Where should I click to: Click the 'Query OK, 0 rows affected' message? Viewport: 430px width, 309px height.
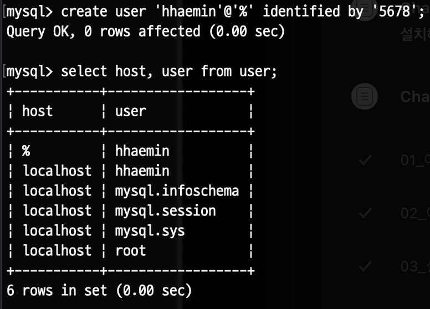pos(146,32)
